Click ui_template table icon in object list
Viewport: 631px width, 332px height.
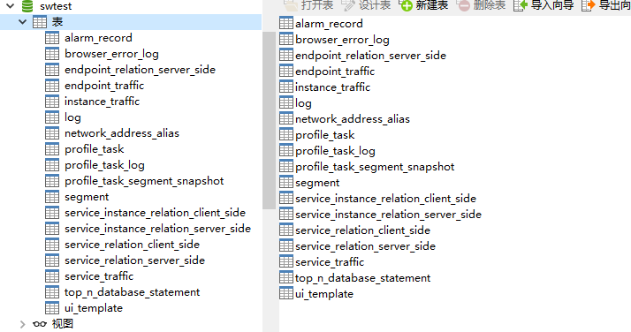tap(286, 293)
